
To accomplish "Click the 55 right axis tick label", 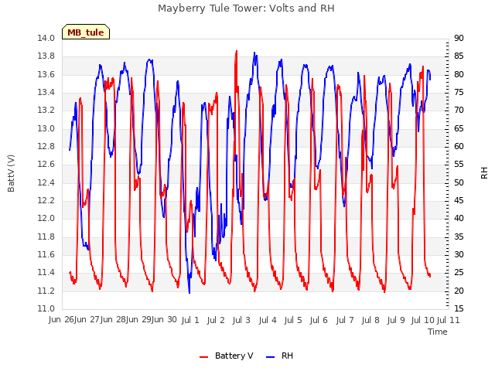I will [459, 165].
